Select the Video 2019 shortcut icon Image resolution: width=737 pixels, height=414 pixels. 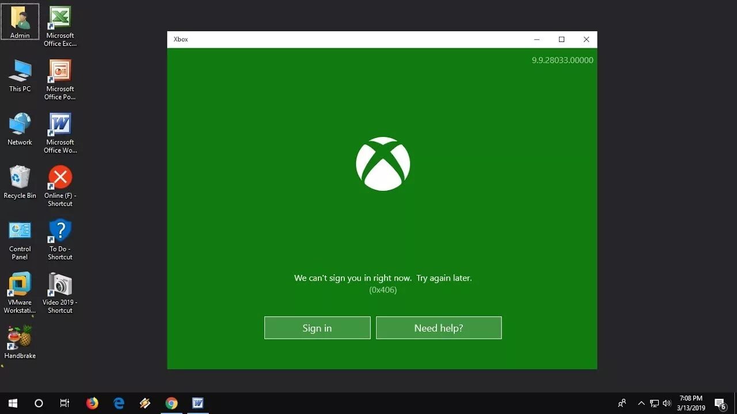[x=60, y=294]
